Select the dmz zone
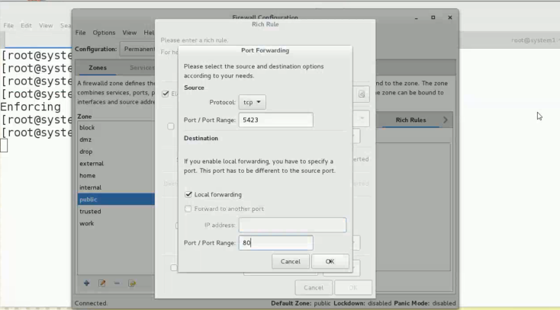The image size is (560, 310). coord(116,139)
